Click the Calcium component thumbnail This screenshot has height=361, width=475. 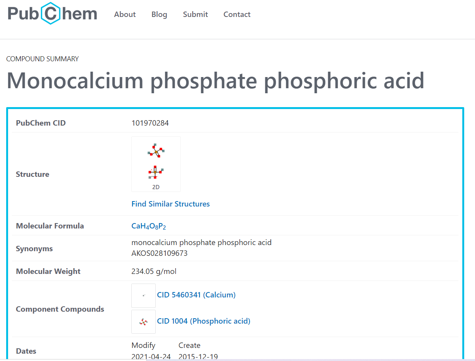(144, 296)
